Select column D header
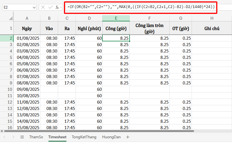The height and width of the screenshot is (143, 232). coord(89,18)
